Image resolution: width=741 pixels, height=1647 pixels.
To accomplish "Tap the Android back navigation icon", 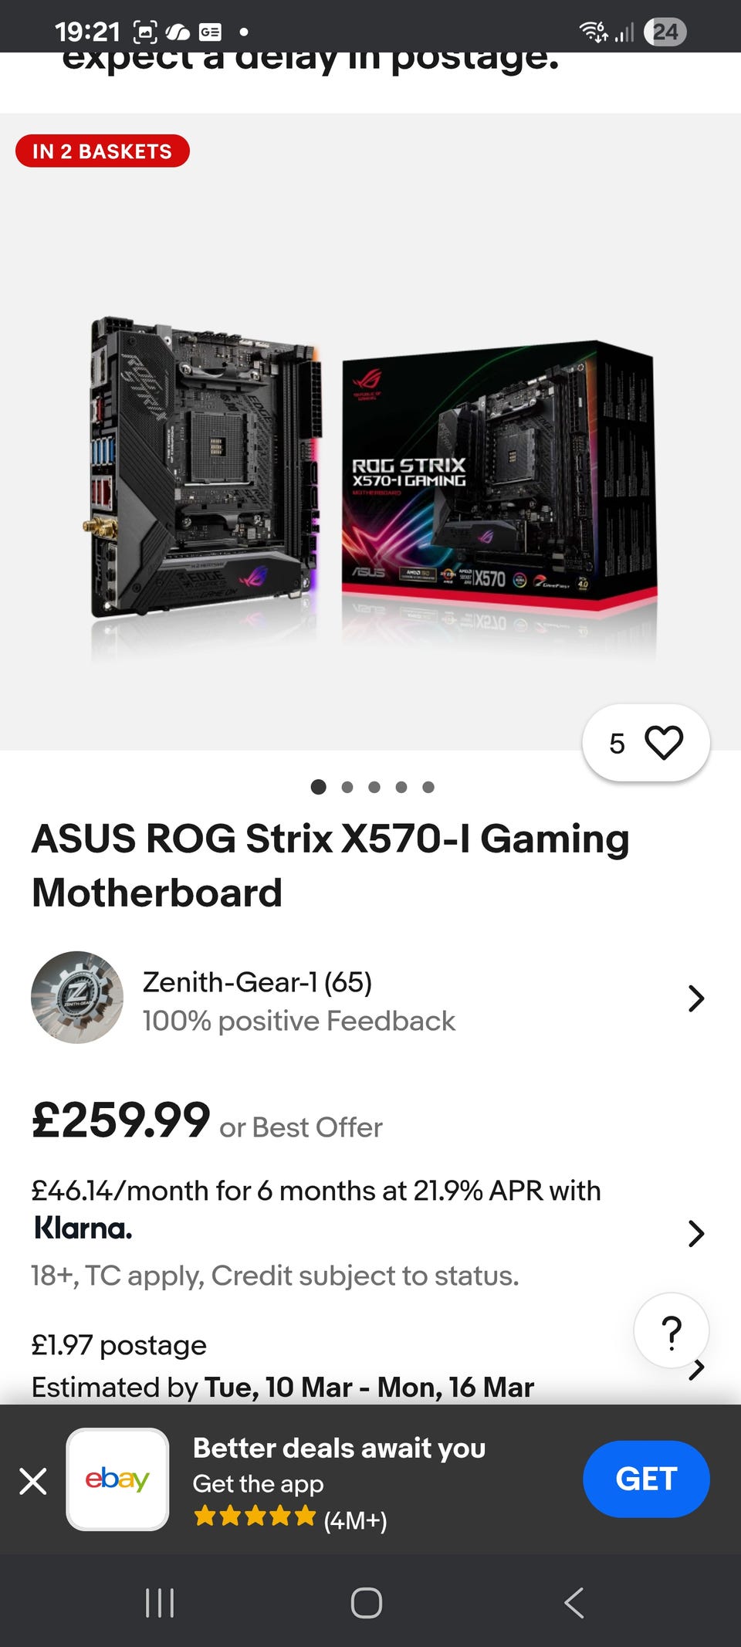I will pos(574,1603).
